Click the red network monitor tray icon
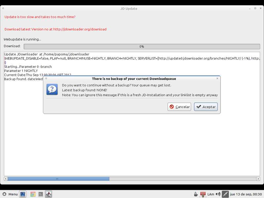This screenshot has width=264, height=198. [203, 194]
